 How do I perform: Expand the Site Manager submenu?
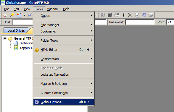pyautogui.click(x=64, y=25)
